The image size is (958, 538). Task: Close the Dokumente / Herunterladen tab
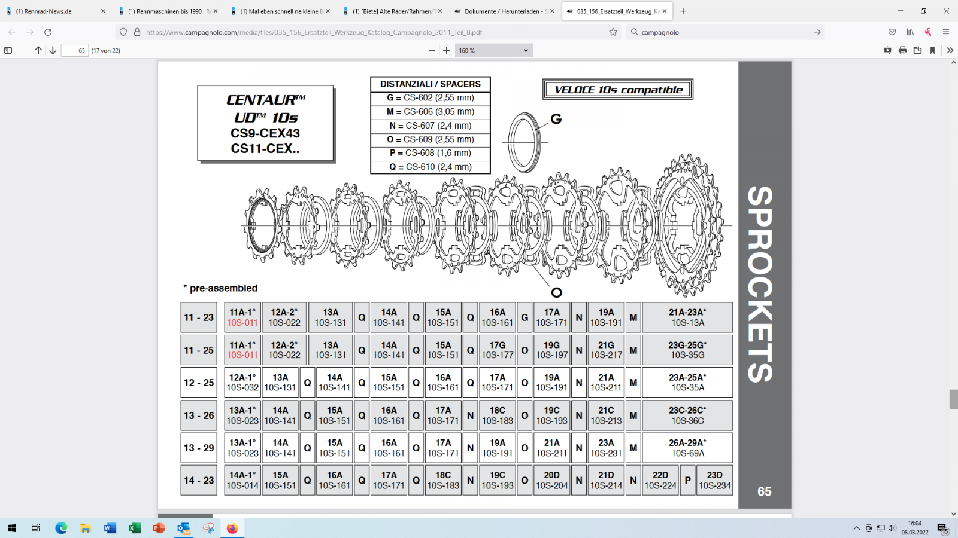(x=552, y=11)
